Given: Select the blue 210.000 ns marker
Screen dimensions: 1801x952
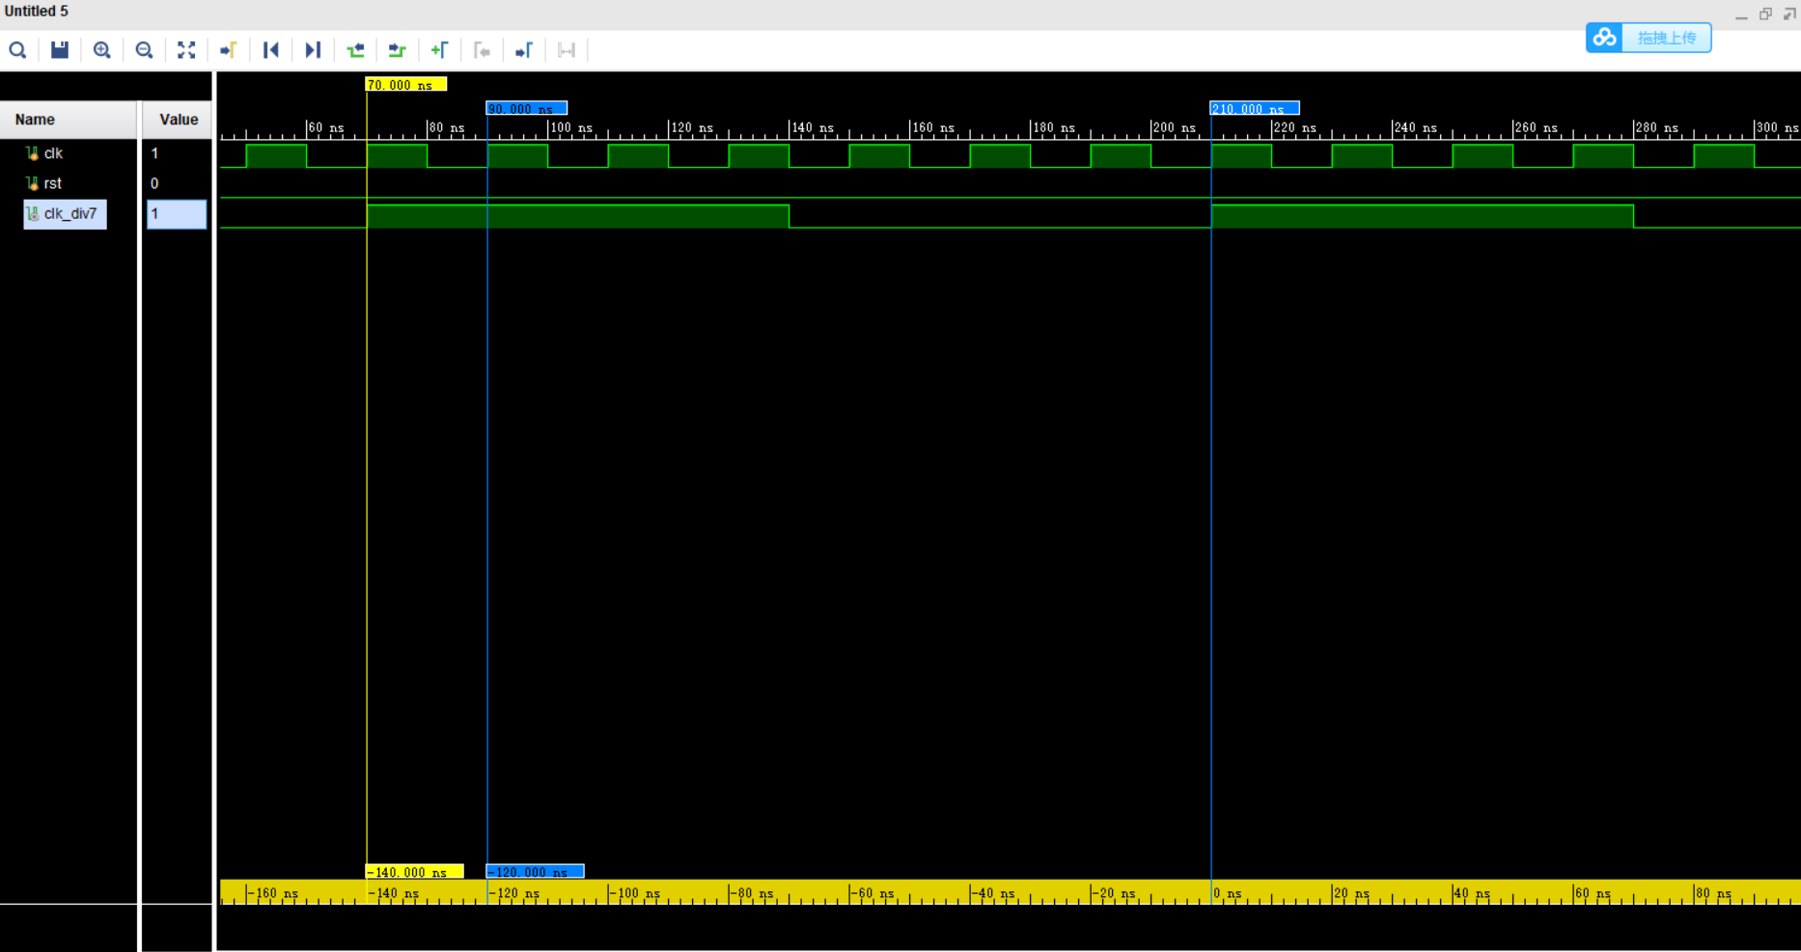Looking at the screenshot, I should [1255, 108].
